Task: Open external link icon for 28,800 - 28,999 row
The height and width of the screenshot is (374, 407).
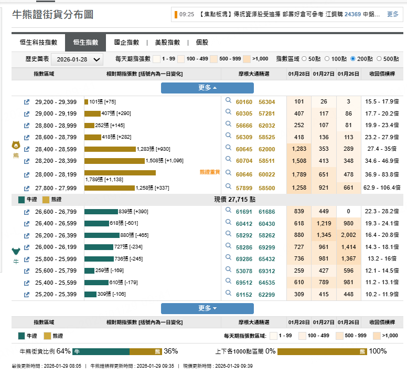Action: point(26,126)
